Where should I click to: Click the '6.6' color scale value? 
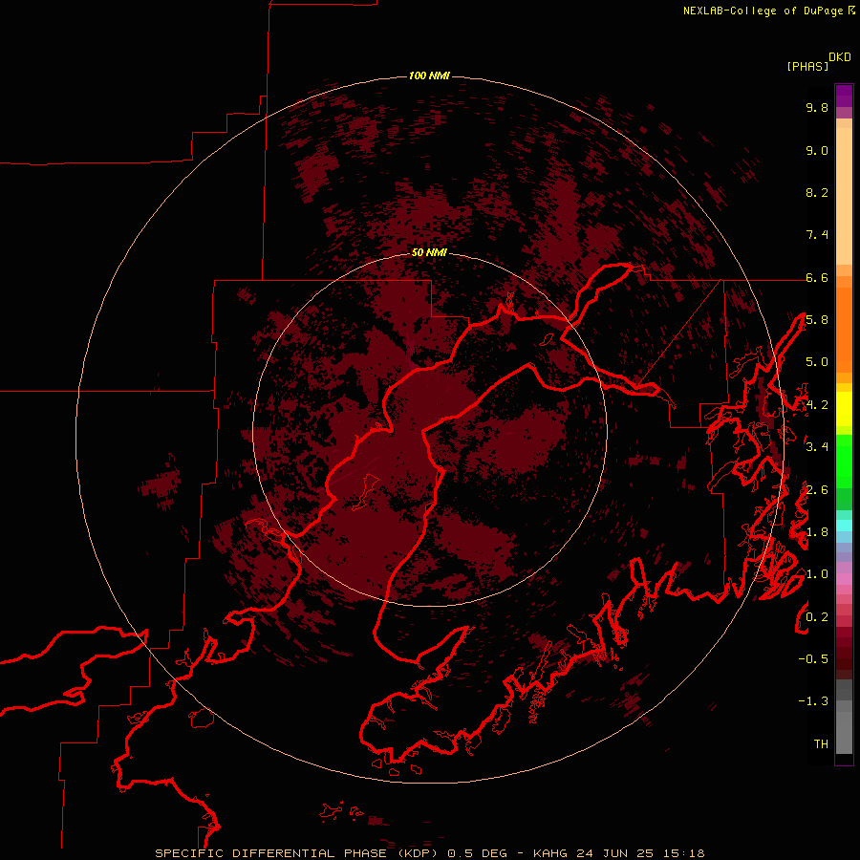(817, 277)
